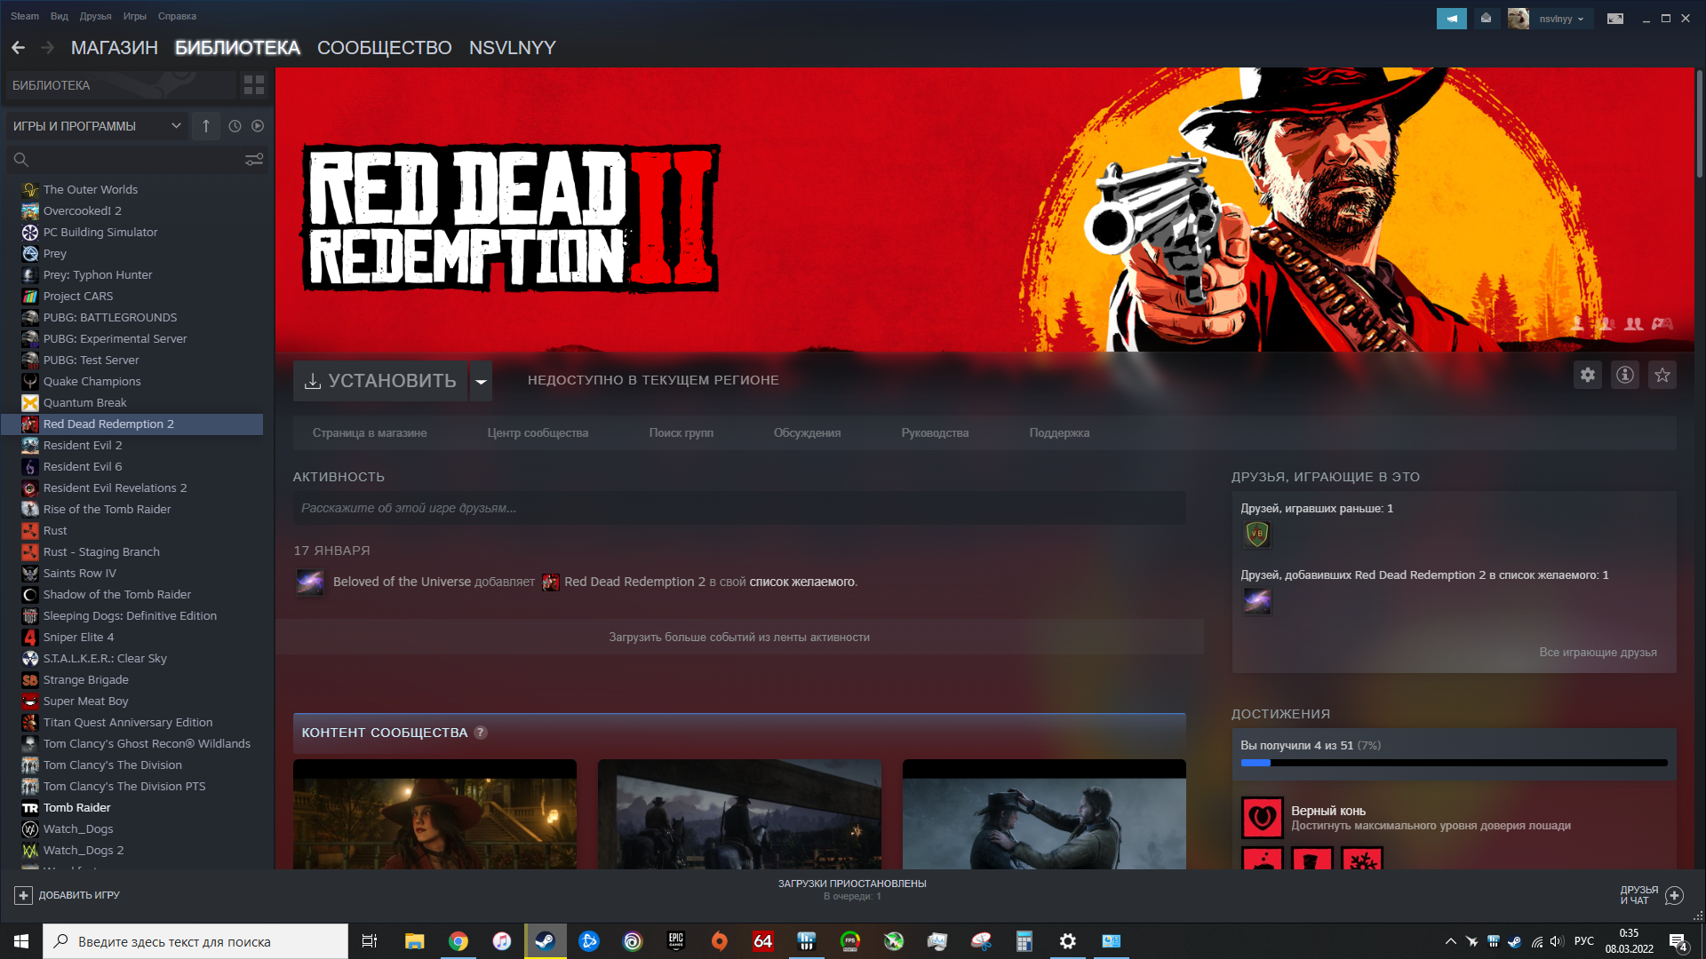Image resolution: width=1706 pixels, height=959 pixels.
Task: Toggle Big Picture mode icon
Action: [x=1614, y=18]
